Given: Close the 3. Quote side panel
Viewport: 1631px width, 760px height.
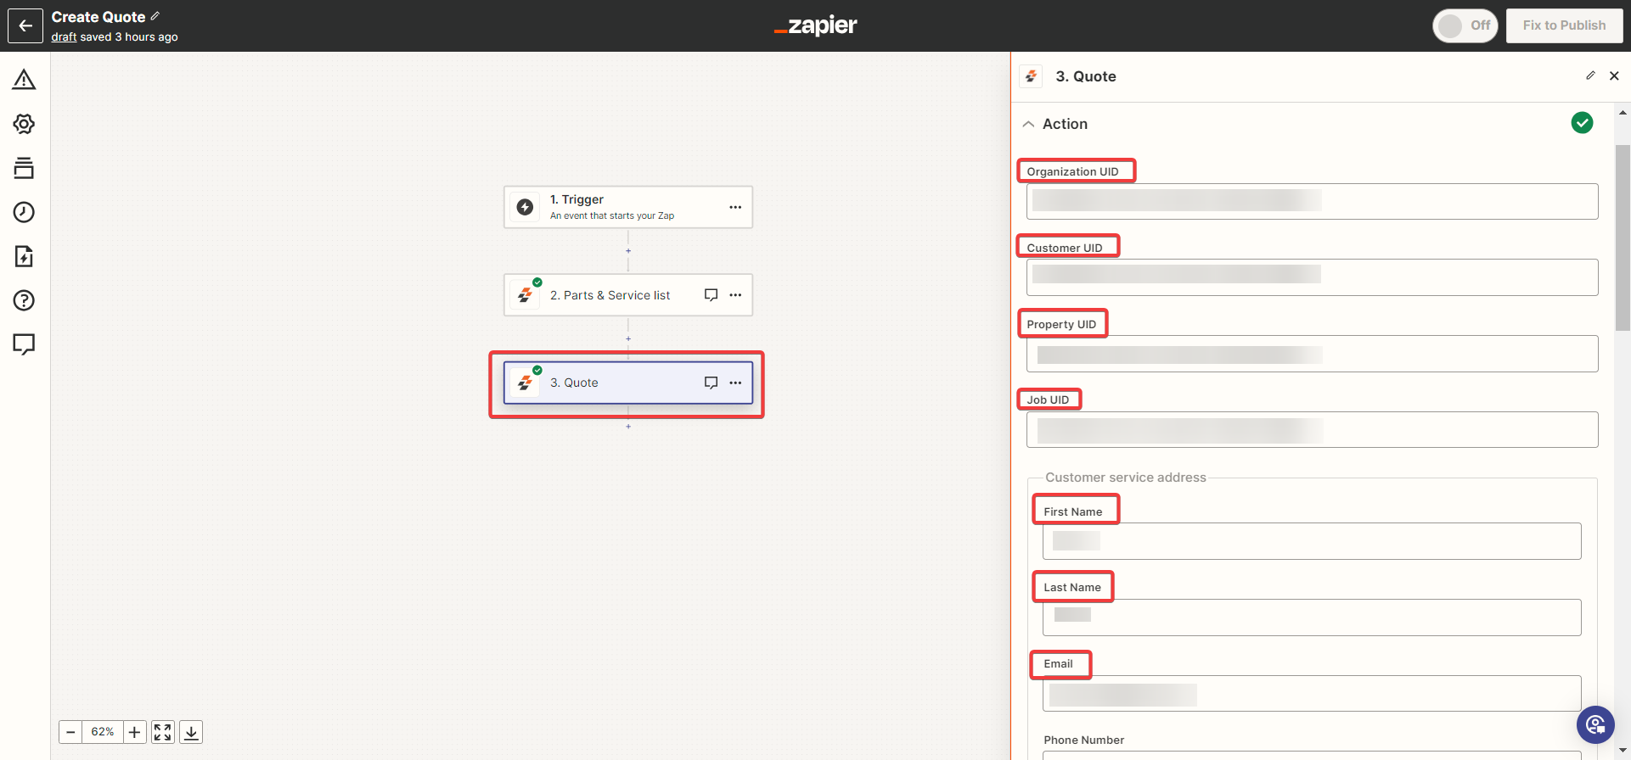Looking at the screenshot, I should click(x=1614, y=75).
